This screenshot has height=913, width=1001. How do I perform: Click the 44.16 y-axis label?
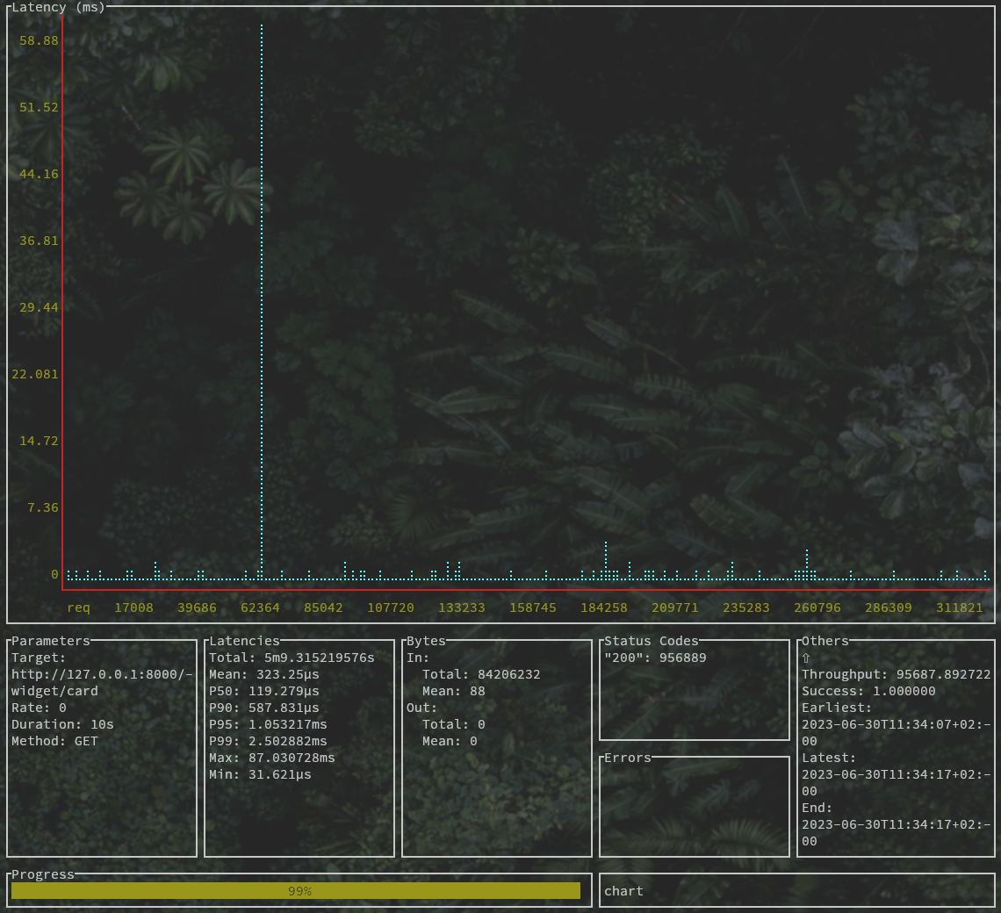point(39,174)
